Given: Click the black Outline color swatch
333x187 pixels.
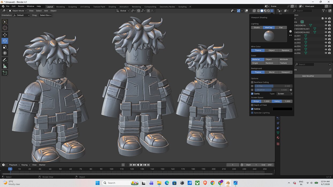Looking at the screenshot, I should point(282,109).
